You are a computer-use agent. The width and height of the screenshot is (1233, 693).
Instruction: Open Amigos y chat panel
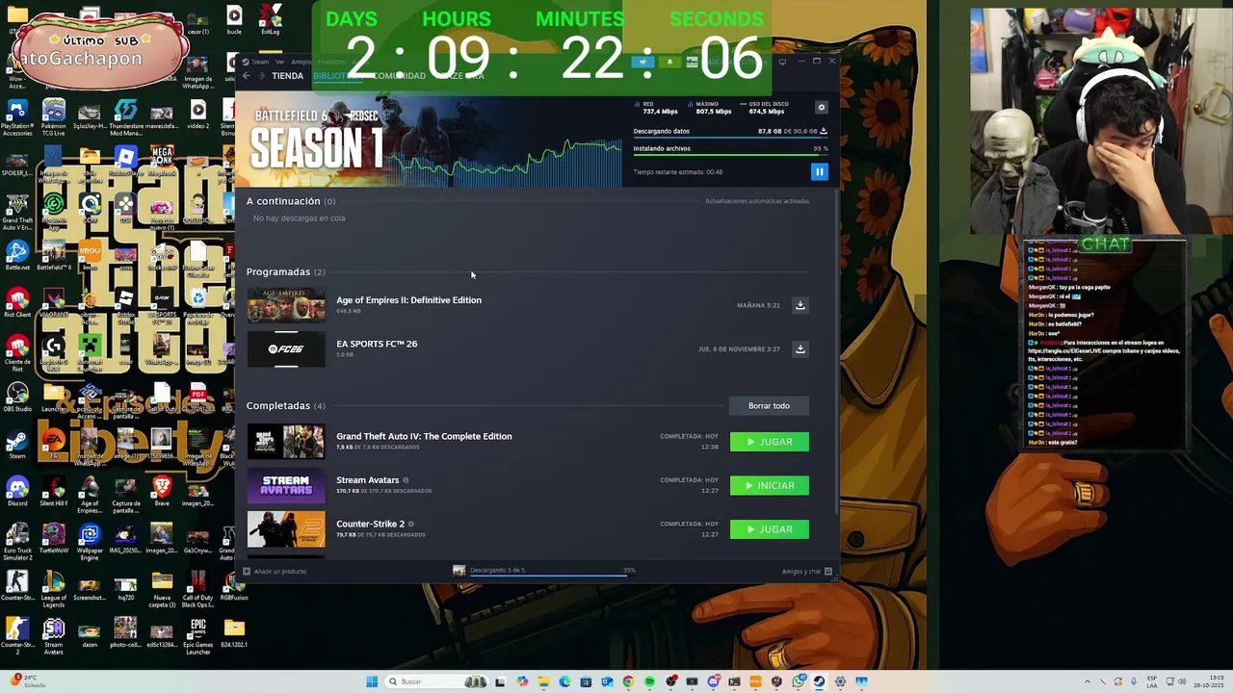click(x=807, y=571)
